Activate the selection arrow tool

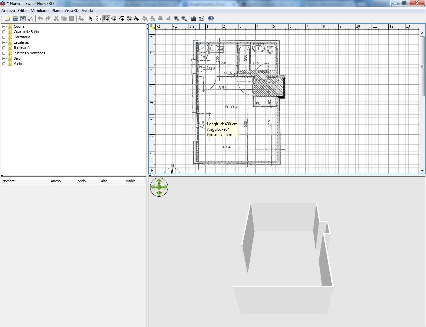point(91,18)
